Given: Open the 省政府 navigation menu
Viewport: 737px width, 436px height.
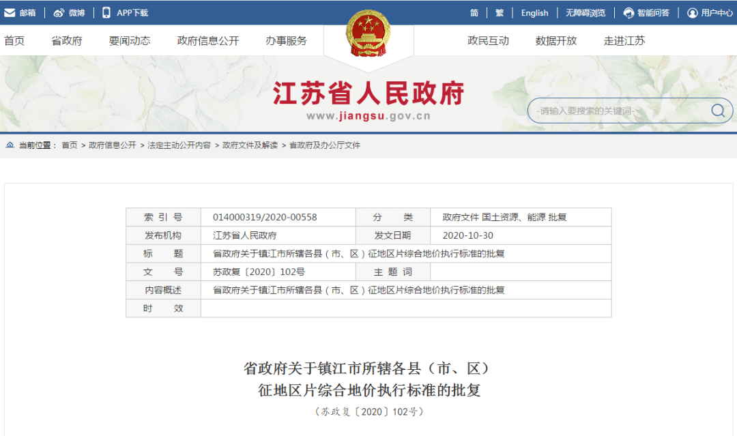Looking at the screenshot, I should point(67,40).
